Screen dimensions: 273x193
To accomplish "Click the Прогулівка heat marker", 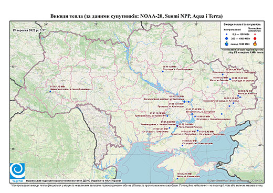I will click(x=197, y=131).
